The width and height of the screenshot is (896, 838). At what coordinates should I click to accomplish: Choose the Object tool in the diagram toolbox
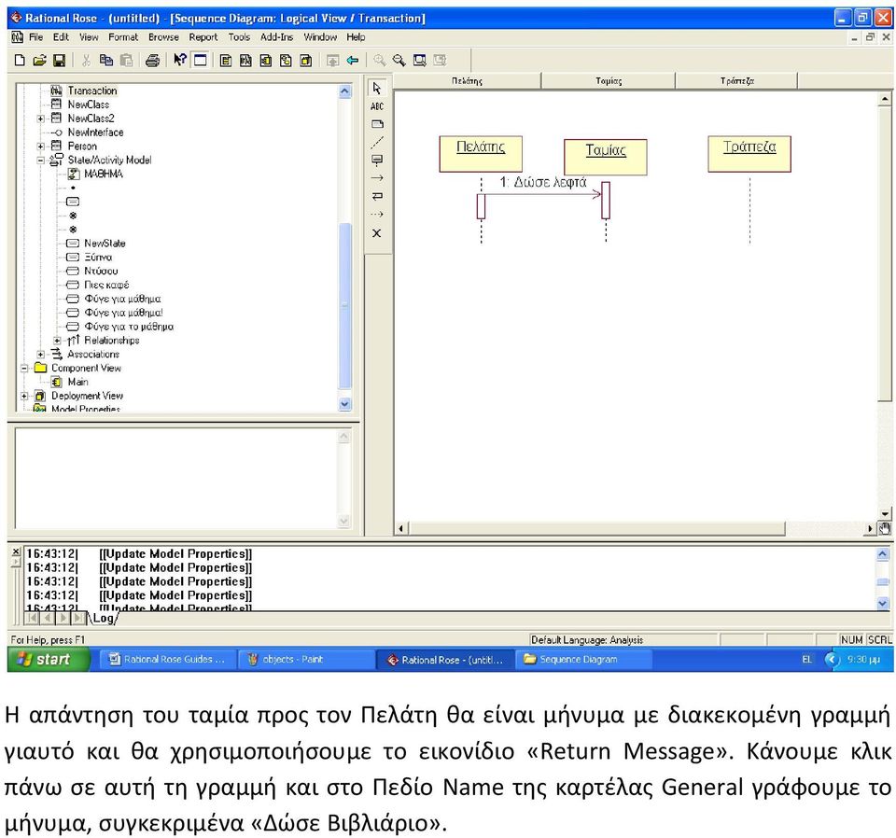[x=376, y=160]
